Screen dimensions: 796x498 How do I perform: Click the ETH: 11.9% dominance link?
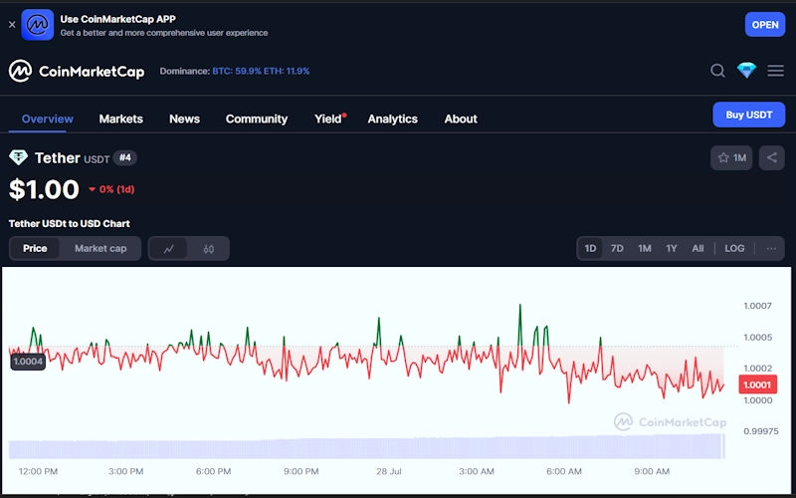click(x=287, y=71)
